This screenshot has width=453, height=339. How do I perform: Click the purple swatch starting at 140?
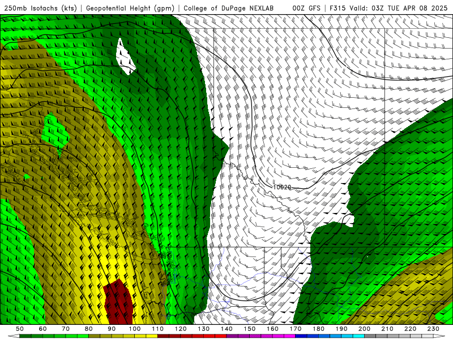tap(232, 336)
